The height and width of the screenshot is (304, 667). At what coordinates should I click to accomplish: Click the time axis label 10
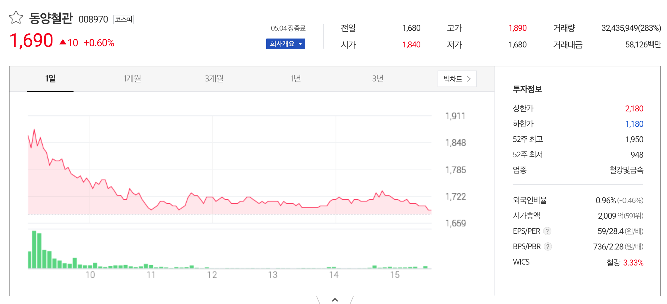[x=90, y=275]
